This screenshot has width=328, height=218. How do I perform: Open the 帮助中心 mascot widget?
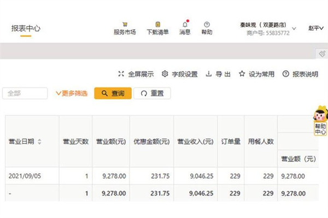320,121
